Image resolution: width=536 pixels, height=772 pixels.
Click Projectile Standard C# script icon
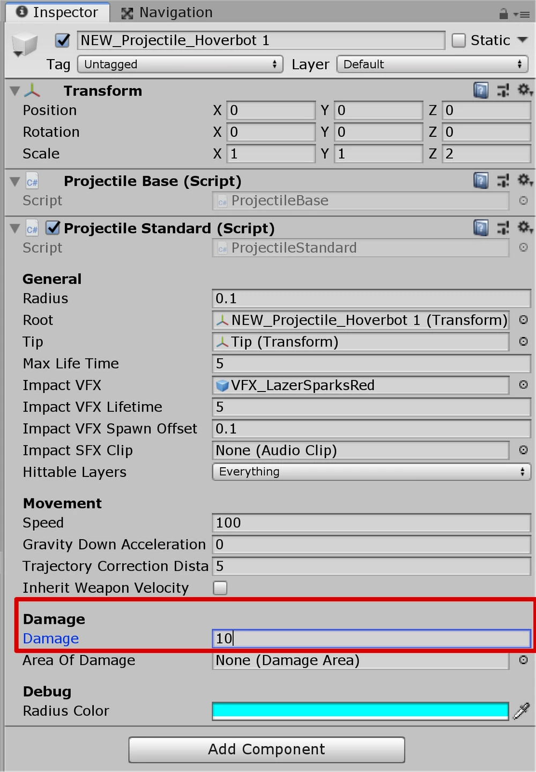point(32,229)
